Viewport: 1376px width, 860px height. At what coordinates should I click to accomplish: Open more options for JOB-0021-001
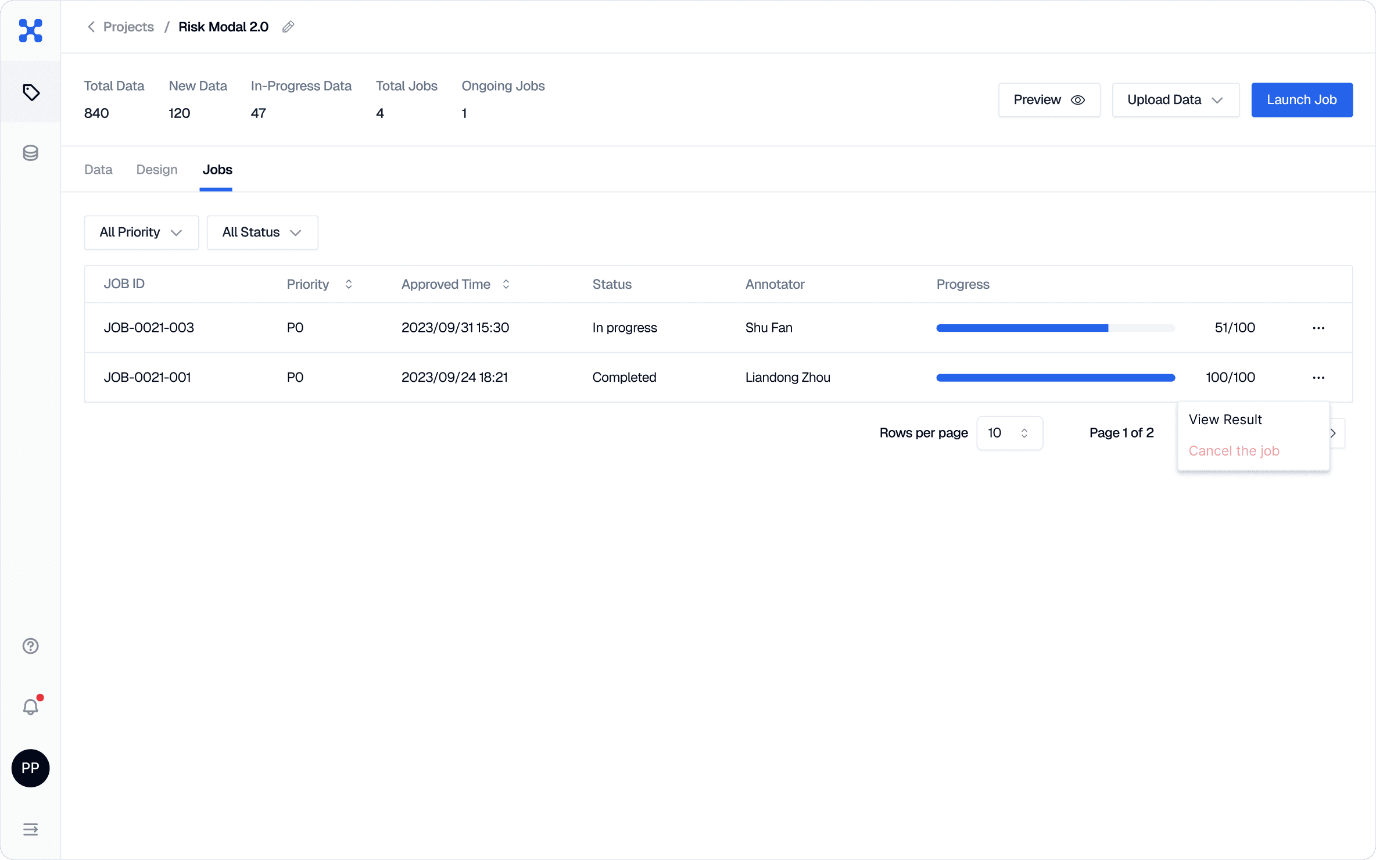tap(1318, 378)
